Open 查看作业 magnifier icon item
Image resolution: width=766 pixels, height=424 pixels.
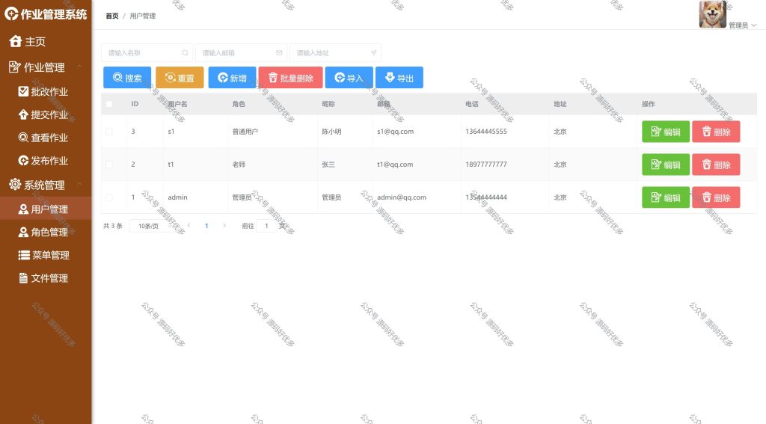click(43, 138)
